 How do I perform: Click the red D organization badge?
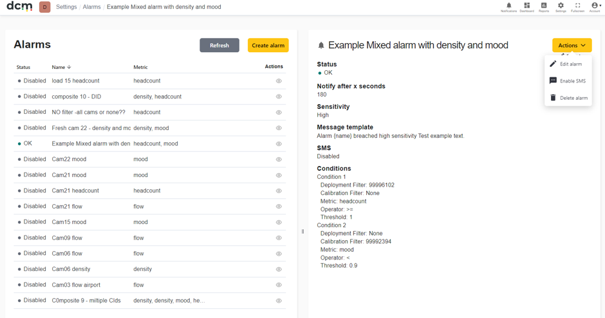(x=45, y=7)
